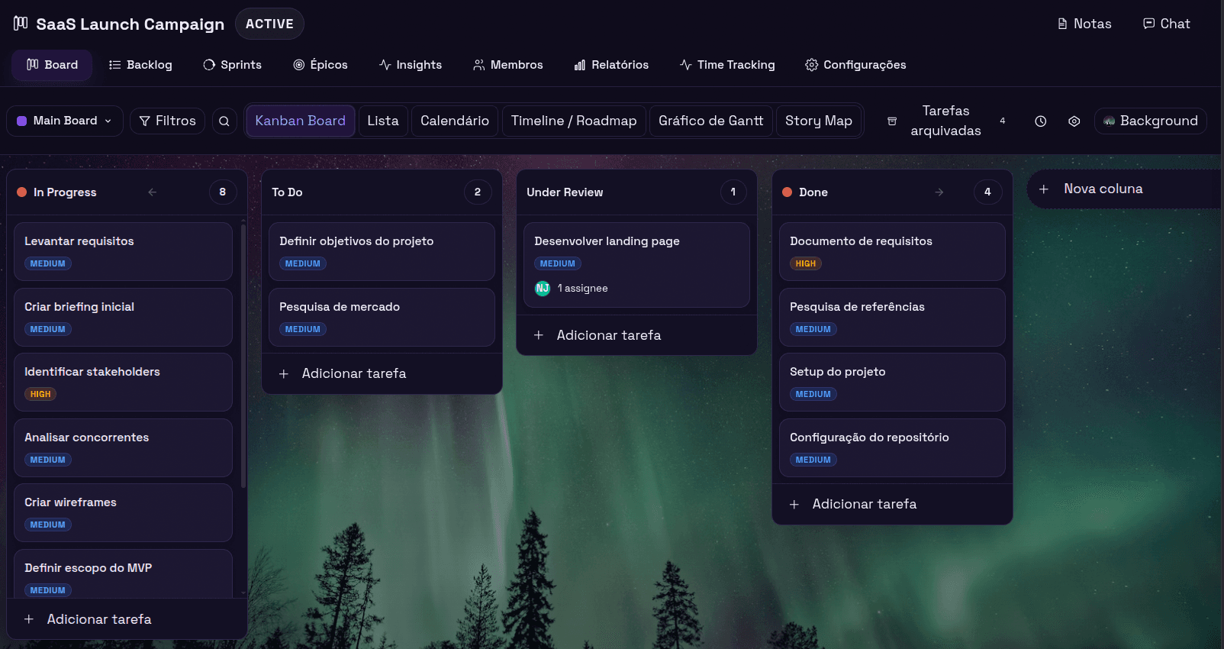Click the right arrow in Done column header
1224x649 pixels.
pos(939,192)
